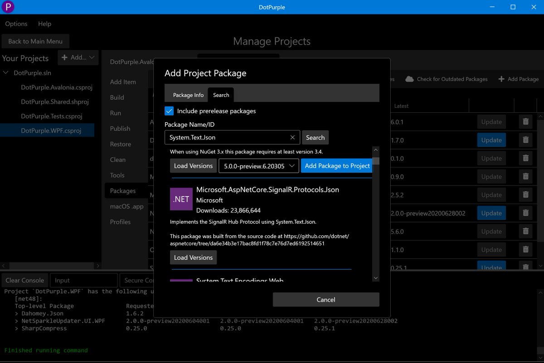Open the Build section in sidebar
Screen dimensions: 544x363
[117, 98]
